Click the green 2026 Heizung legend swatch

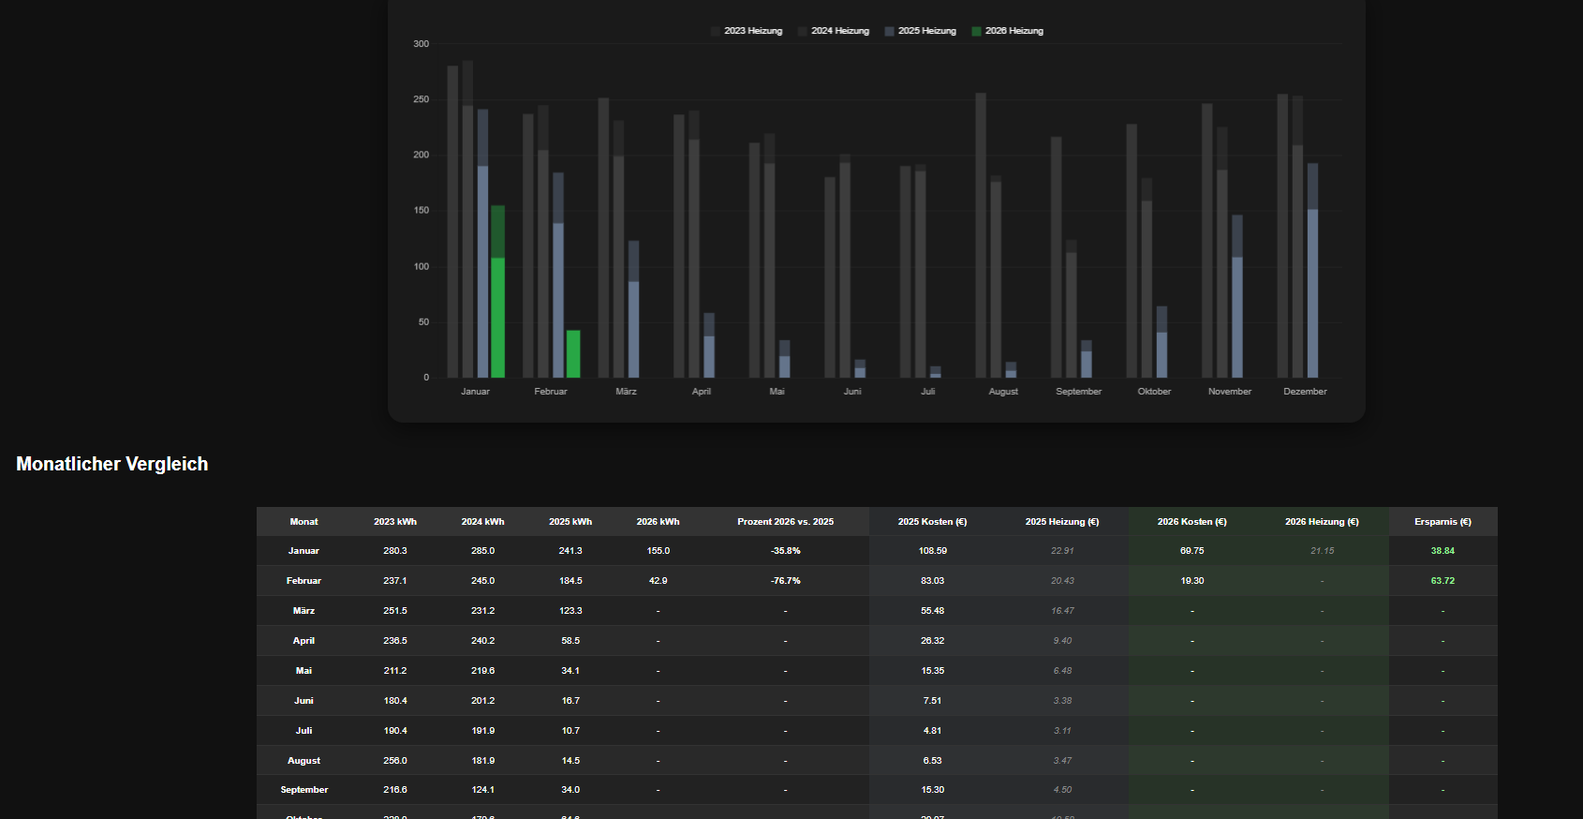coord(976,31)
